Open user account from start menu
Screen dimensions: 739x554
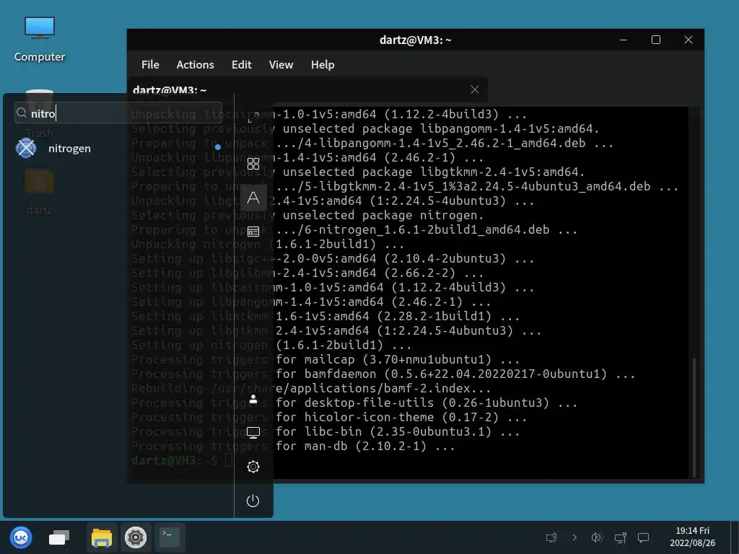click(253, 399)
